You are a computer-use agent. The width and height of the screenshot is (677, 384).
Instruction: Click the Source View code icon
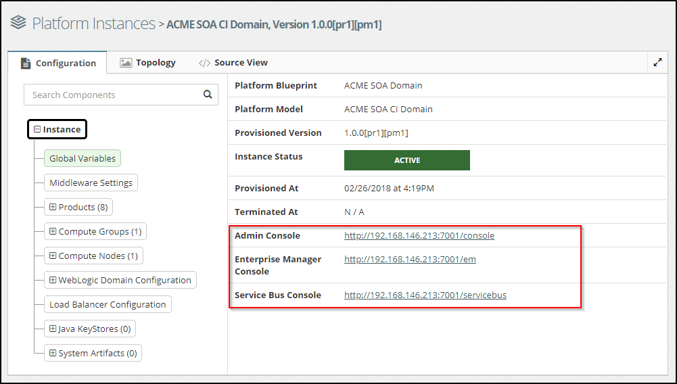click(204, 63)
